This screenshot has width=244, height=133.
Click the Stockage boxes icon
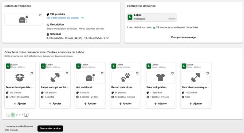coord(48,34)
